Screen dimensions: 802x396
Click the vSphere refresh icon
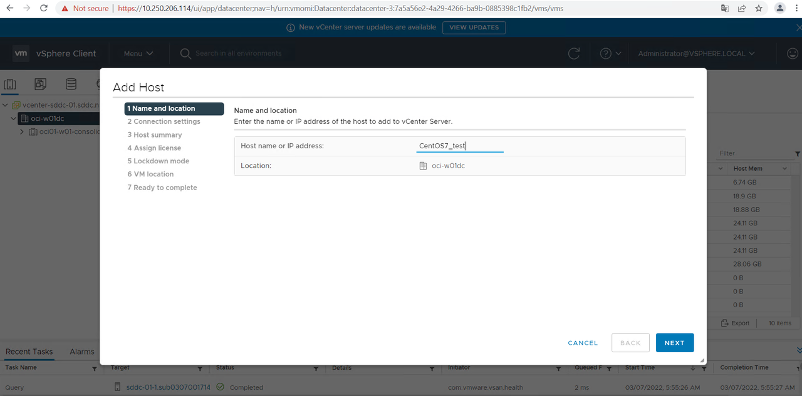click(x=573, y=54)
